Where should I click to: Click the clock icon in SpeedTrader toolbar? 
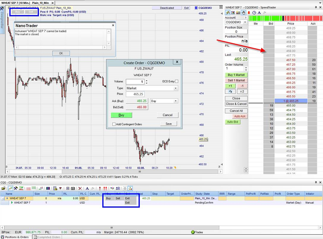pyautogui.click(x=254, y=13)
